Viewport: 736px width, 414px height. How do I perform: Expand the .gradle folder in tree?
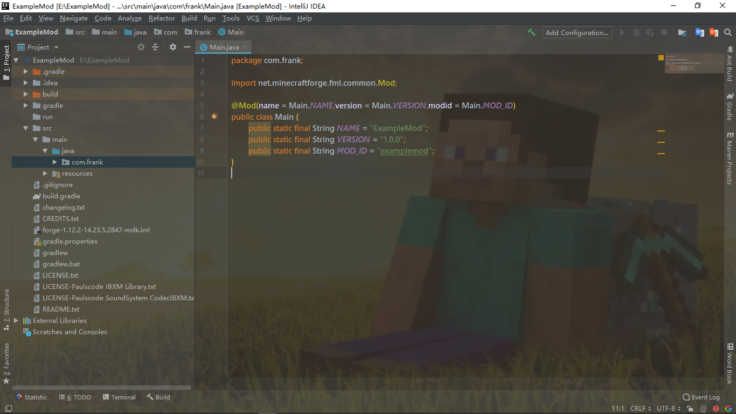click(x=25, y=71)
